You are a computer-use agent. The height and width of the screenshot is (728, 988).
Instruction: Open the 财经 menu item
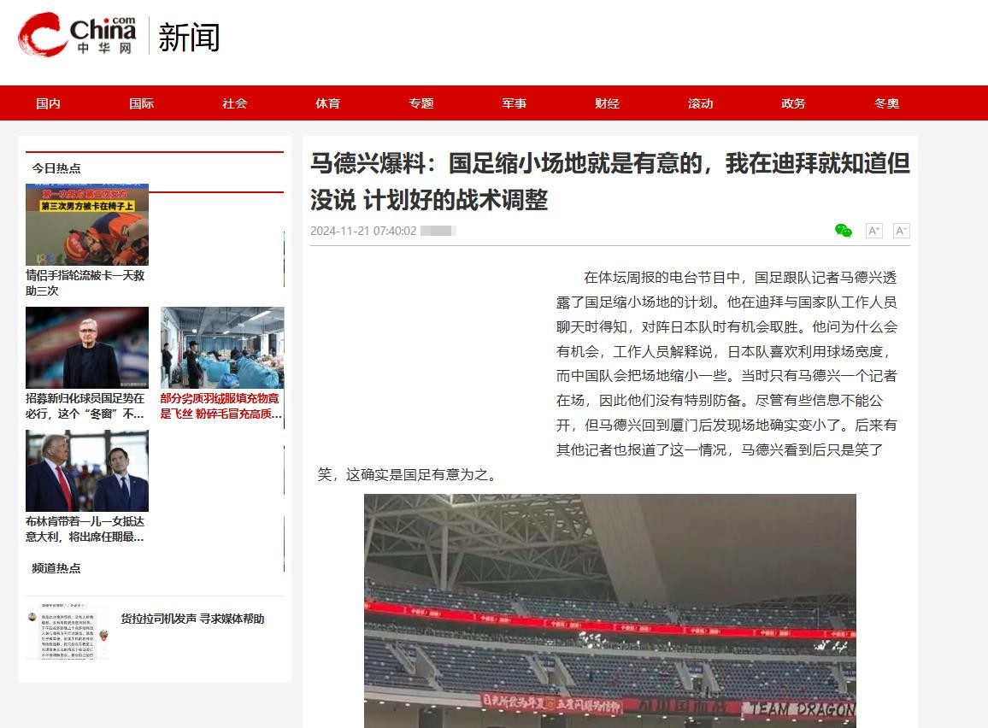(607, 103)
